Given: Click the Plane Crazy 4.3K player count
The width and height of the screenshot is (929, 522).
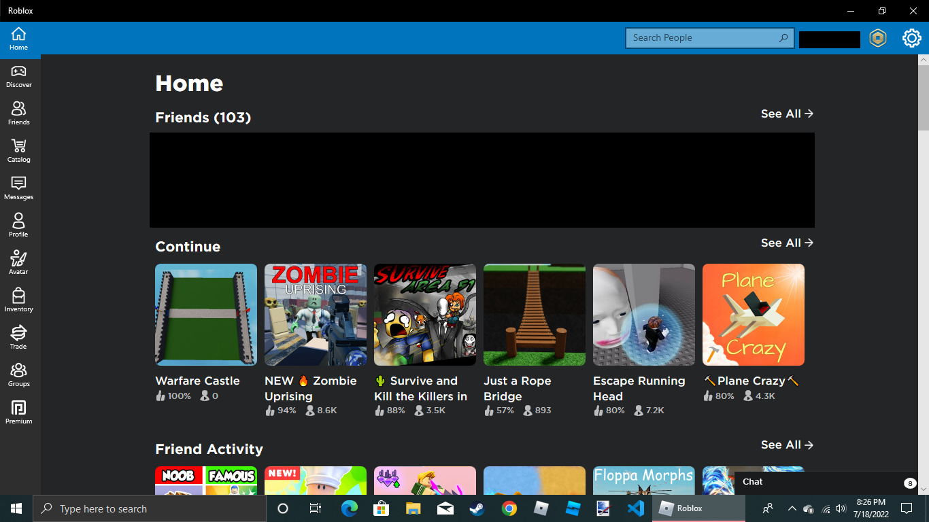Looking at the screenshot, I should (x=760, y=396).
